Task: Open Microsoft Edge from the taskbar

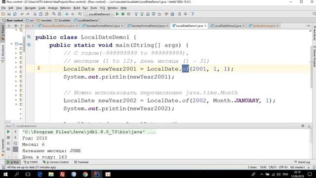Action: 39,174
